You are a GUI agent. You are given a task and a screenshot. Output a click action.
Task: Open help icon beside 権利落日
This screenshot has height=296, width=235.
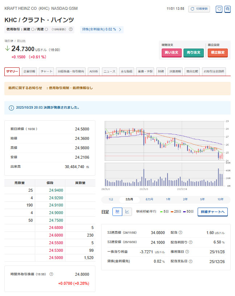[x=187, y=252]
